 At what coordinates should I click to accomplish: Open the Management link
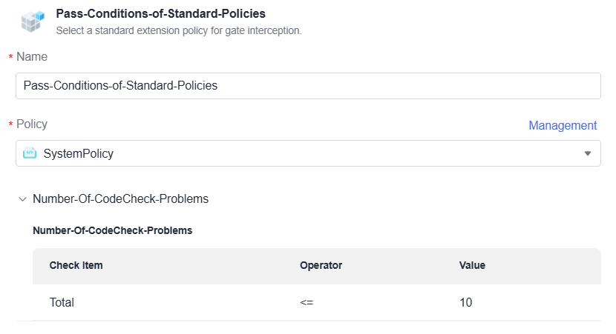tap(562, 125)
